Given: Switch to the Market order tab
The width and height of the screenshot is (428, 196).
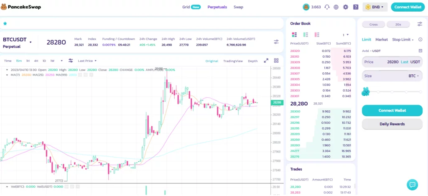Looking at the screenshot, I should [382, 40].
